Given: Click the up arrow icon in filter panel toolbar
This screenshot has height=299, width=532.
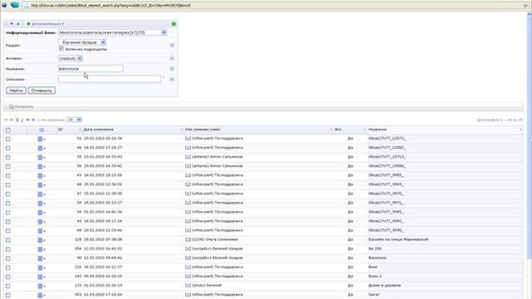Looking at the screenshot, I should (x=18, y=24).
